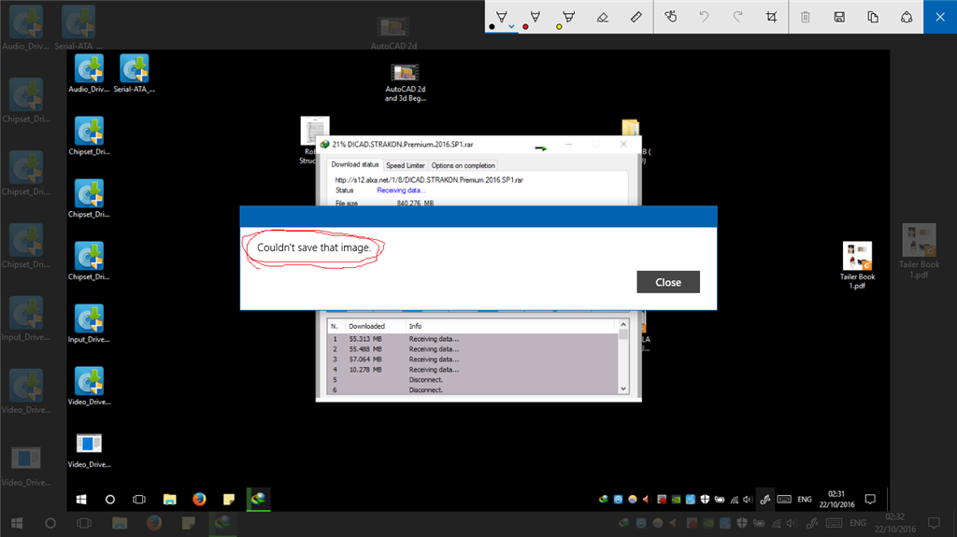Click Windows Ink pen in captured tray
The image size is (957, 537).
(764, 499)
